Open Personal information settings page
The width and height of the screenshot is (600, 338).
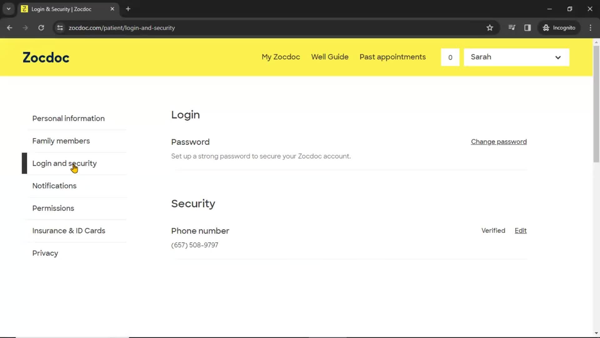(68, 118)
